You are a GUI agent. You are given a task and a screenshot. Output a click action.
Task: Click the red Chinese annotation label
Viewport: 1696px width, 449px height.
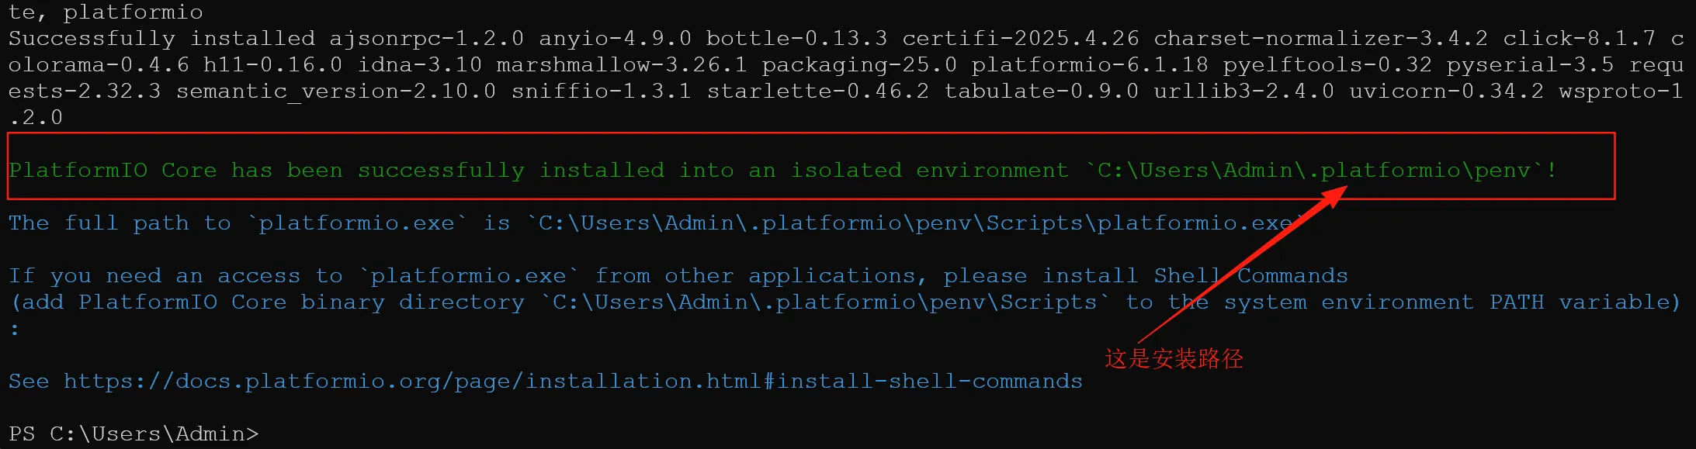tap(1174, 358)
